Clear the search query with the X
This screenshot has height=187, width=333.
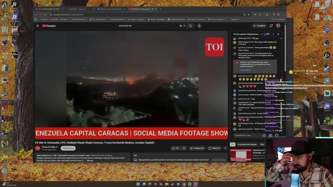coord(184,26)
